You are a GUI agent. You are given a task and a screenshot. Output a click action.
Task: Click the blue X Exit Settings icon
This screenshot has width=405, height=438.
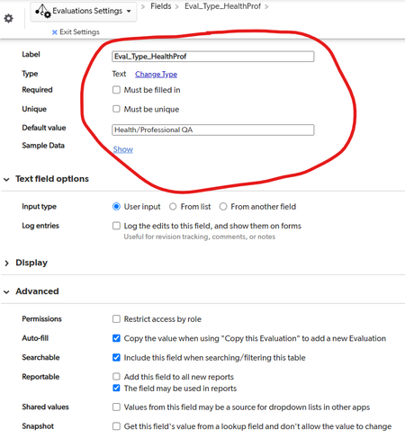point(54,32)
